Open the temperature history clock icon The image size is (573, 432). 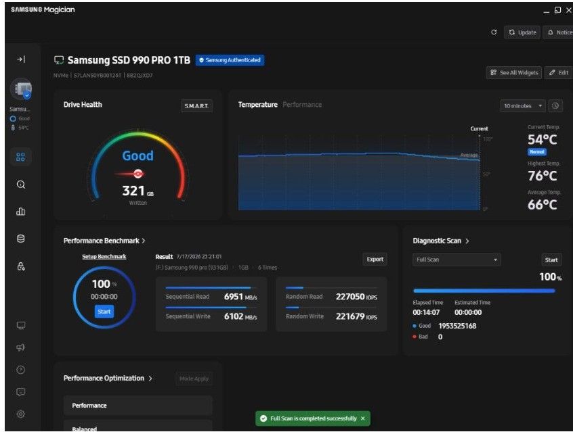coord(555,106)
